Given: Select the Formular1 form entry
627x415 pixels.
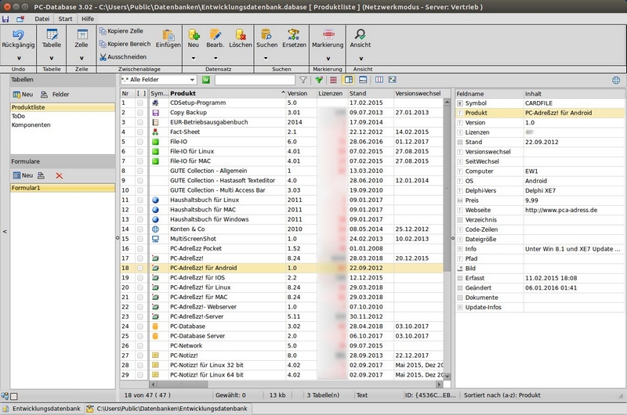Looking at the screenshot, I should [63, 188].
